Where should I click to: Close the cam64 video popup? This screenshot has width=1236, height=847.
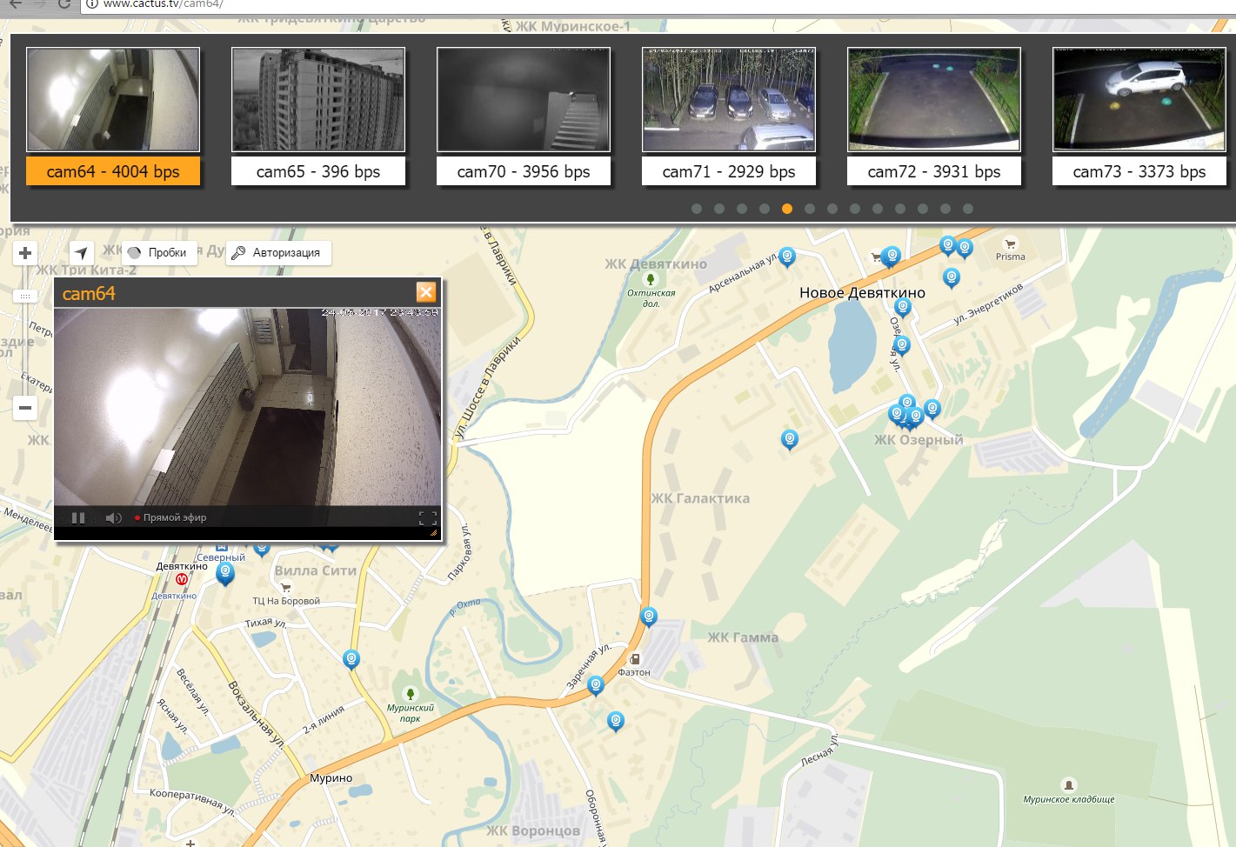tap(425, 292)
